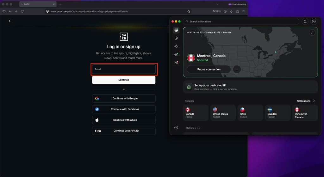This screenshot has width=324, height=177.
Task: Click the shield icon in address bar
Action: (47, 11)
